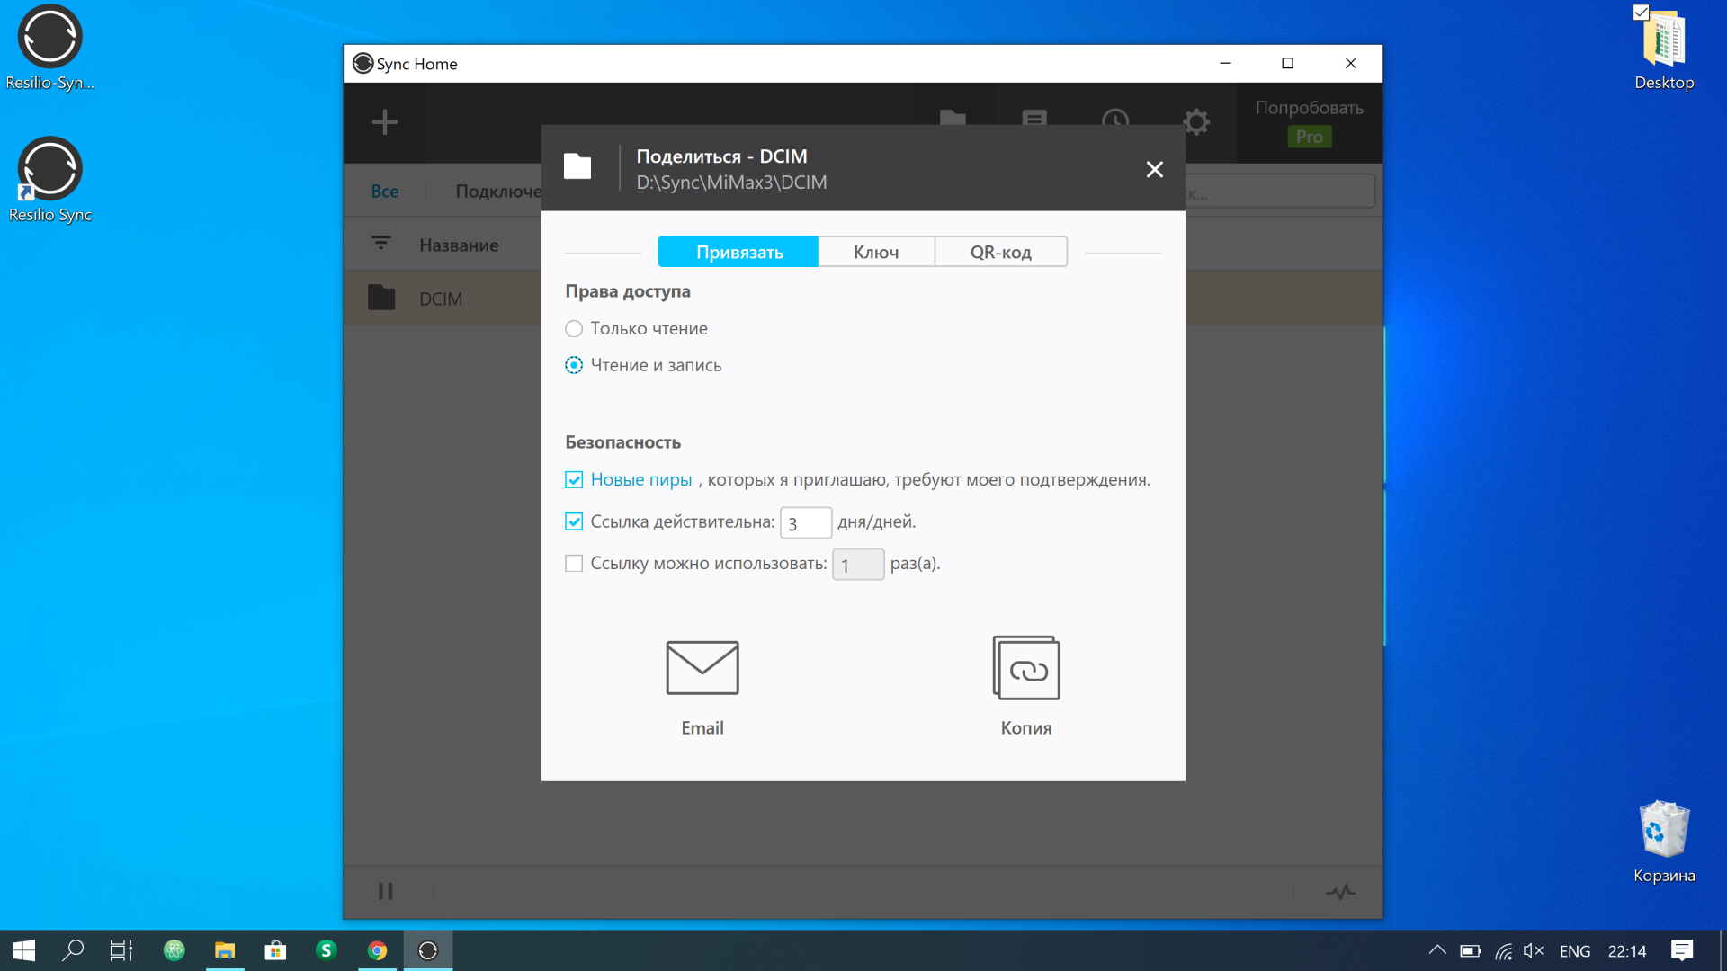Select the DCIM row name
Viewport: 1727px width, 971px height.
point(441,298)
